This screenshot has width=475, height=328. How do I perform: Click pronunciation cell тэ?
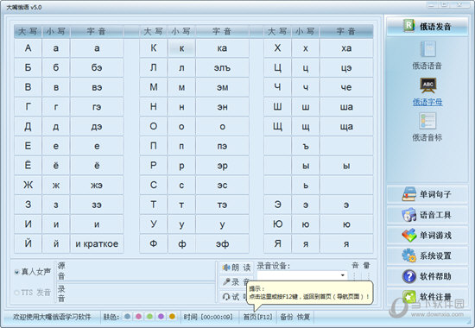pos(222,205)
